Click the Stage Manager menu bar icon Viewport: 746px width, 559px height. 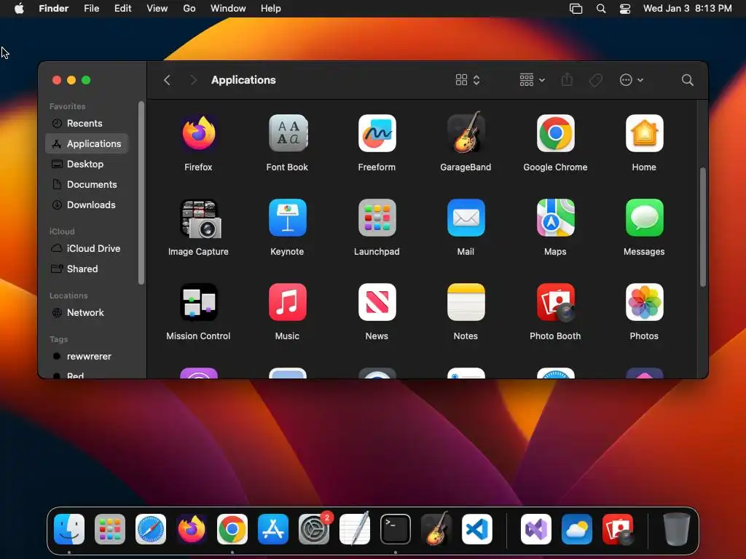576,9
